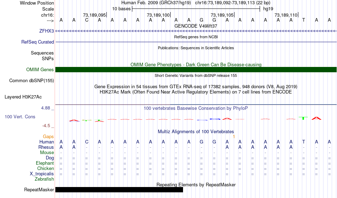Click the Zebrafish species row label
337x198 pixels.
pos(44,179)
